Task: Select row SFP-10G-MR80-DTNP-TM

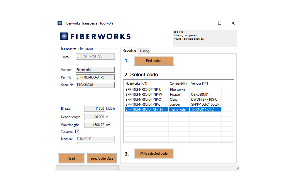Action: click(x=173, y=109)
